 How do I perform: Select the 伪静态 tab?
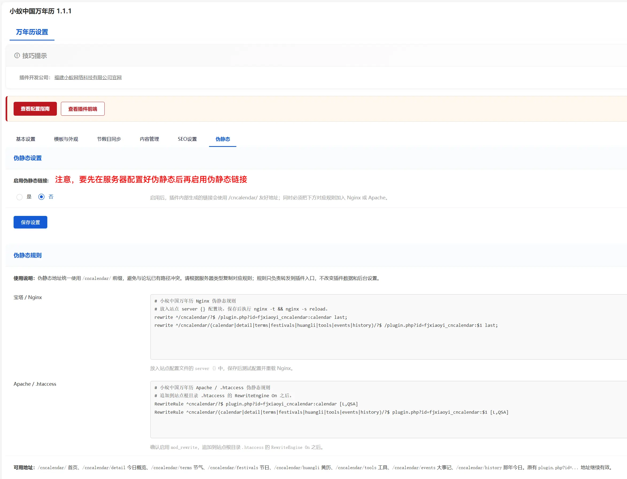[222, 139]
